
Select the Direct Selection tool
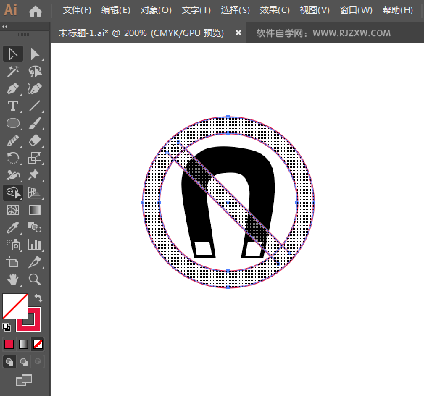pos(36,54)
